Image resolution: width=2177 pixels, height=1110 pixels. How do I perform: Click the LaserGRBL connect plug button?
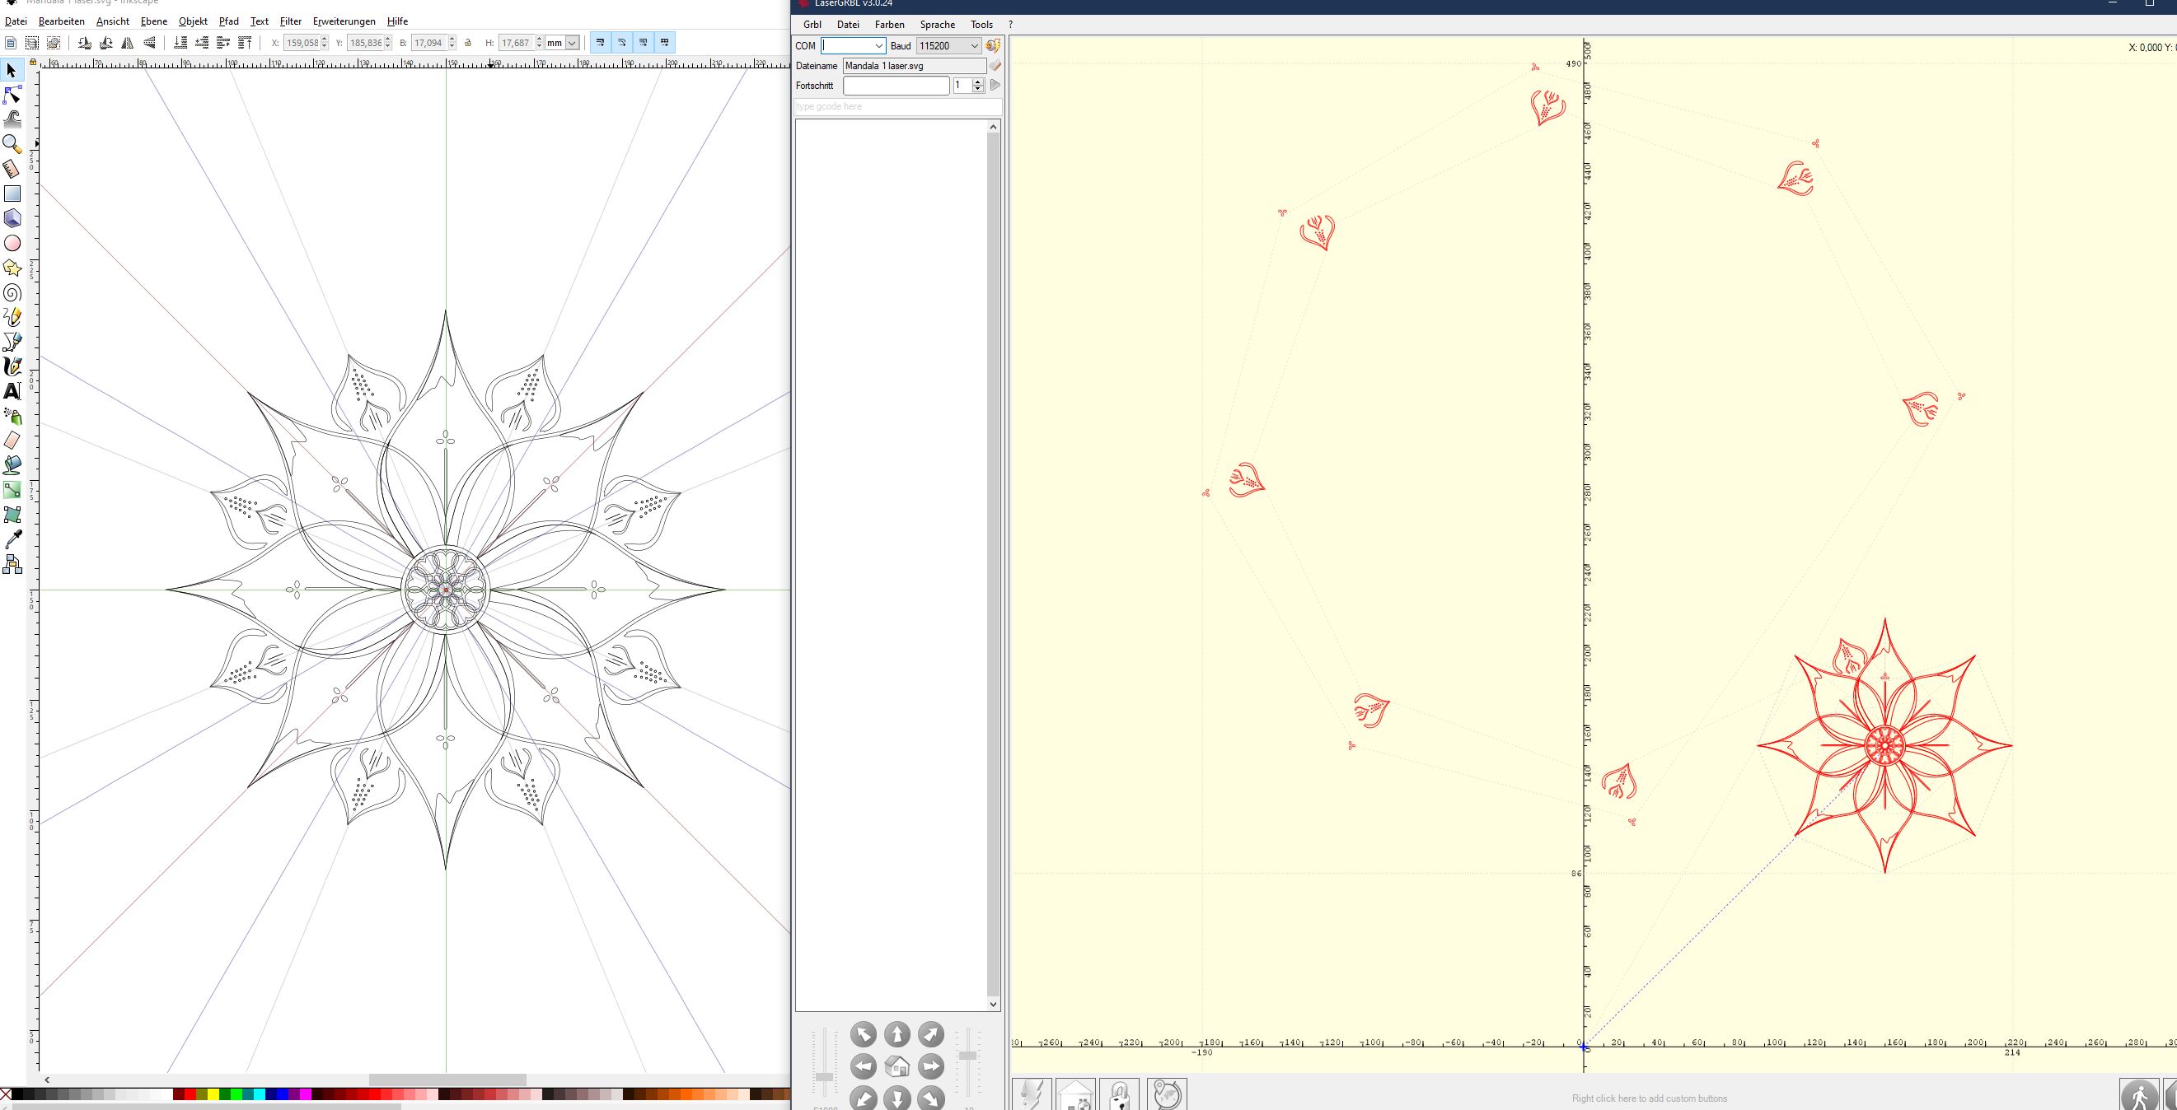(993, 45)
